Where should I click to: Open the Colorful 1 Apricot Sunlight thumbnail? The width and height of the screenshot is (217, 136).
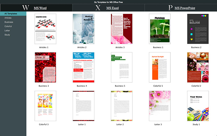coord(160,67)
